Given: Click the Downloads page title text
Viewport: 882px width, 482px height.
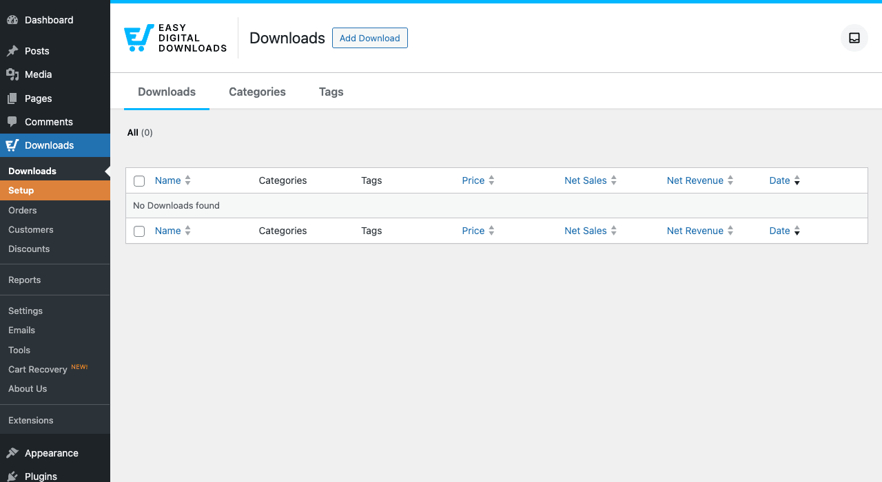Looking at the screenshot, I should [287, 38].
